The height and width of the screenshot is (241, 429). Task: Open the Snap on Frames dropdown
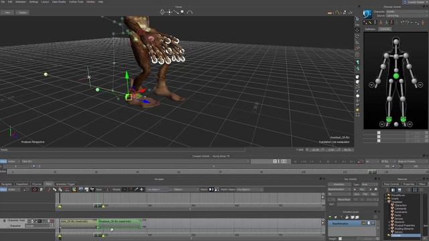coord(413,161)
